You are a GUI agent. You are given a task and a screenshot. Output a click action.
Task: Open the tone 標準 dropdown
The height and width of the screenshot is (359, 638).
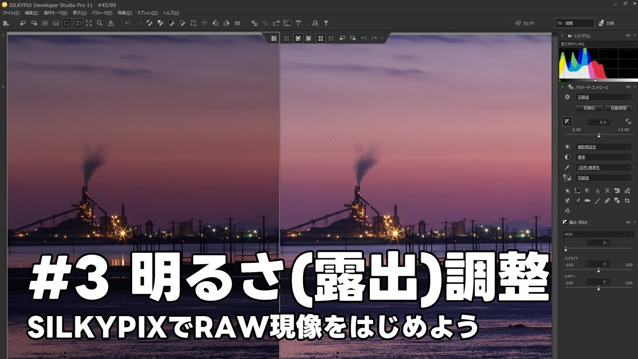[x=604, y=157]
